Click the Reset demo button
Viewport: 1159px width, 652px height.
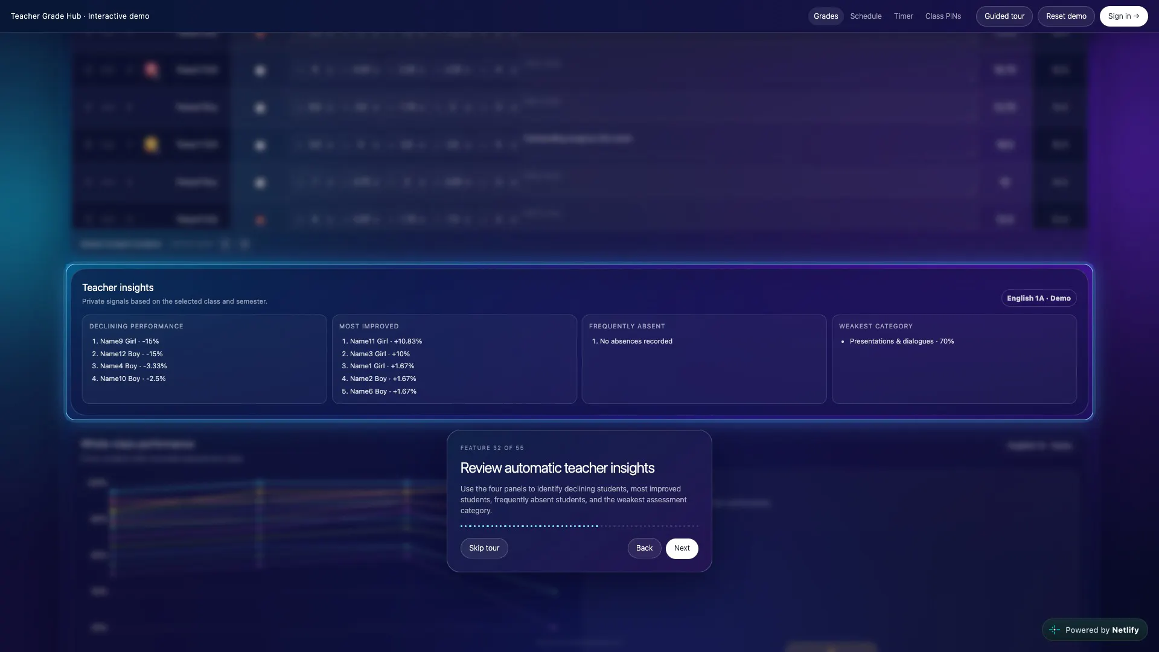point(1065,16)
